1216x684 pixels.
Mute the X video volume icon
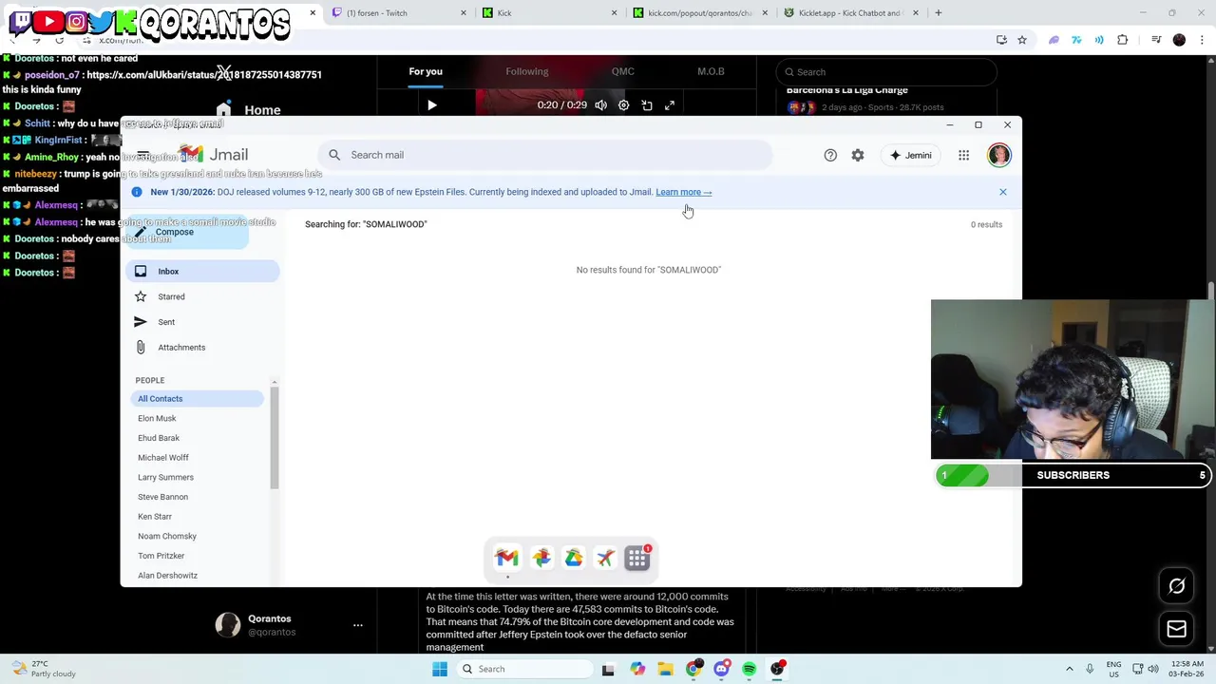pyautogui.click(x=600, y=105)
